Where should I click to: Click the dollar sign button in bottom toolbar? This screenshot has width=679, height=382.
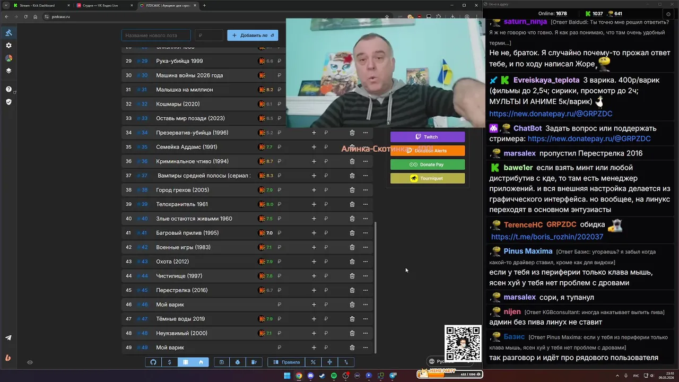(169, 362)
